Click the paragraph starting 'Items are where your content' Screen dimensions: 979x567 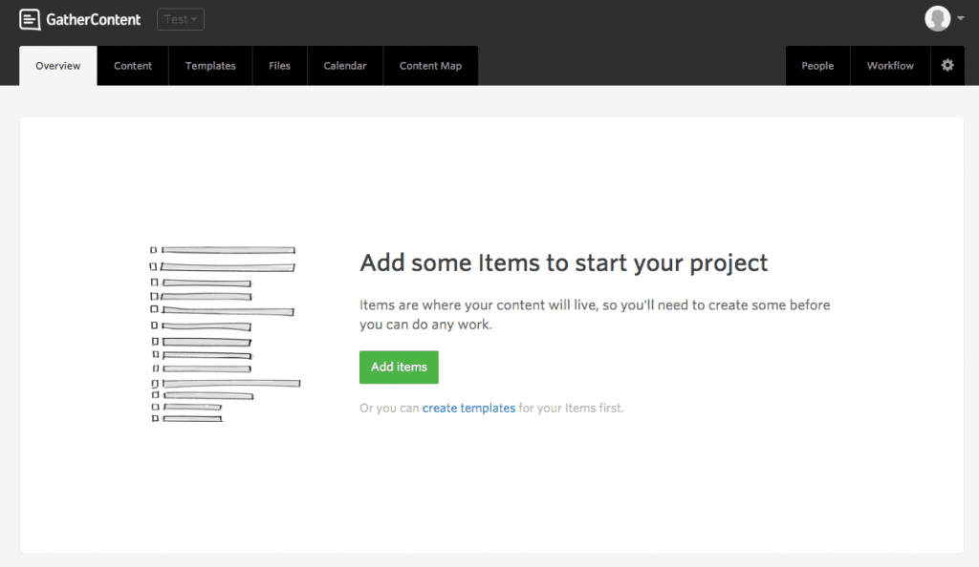595,315
